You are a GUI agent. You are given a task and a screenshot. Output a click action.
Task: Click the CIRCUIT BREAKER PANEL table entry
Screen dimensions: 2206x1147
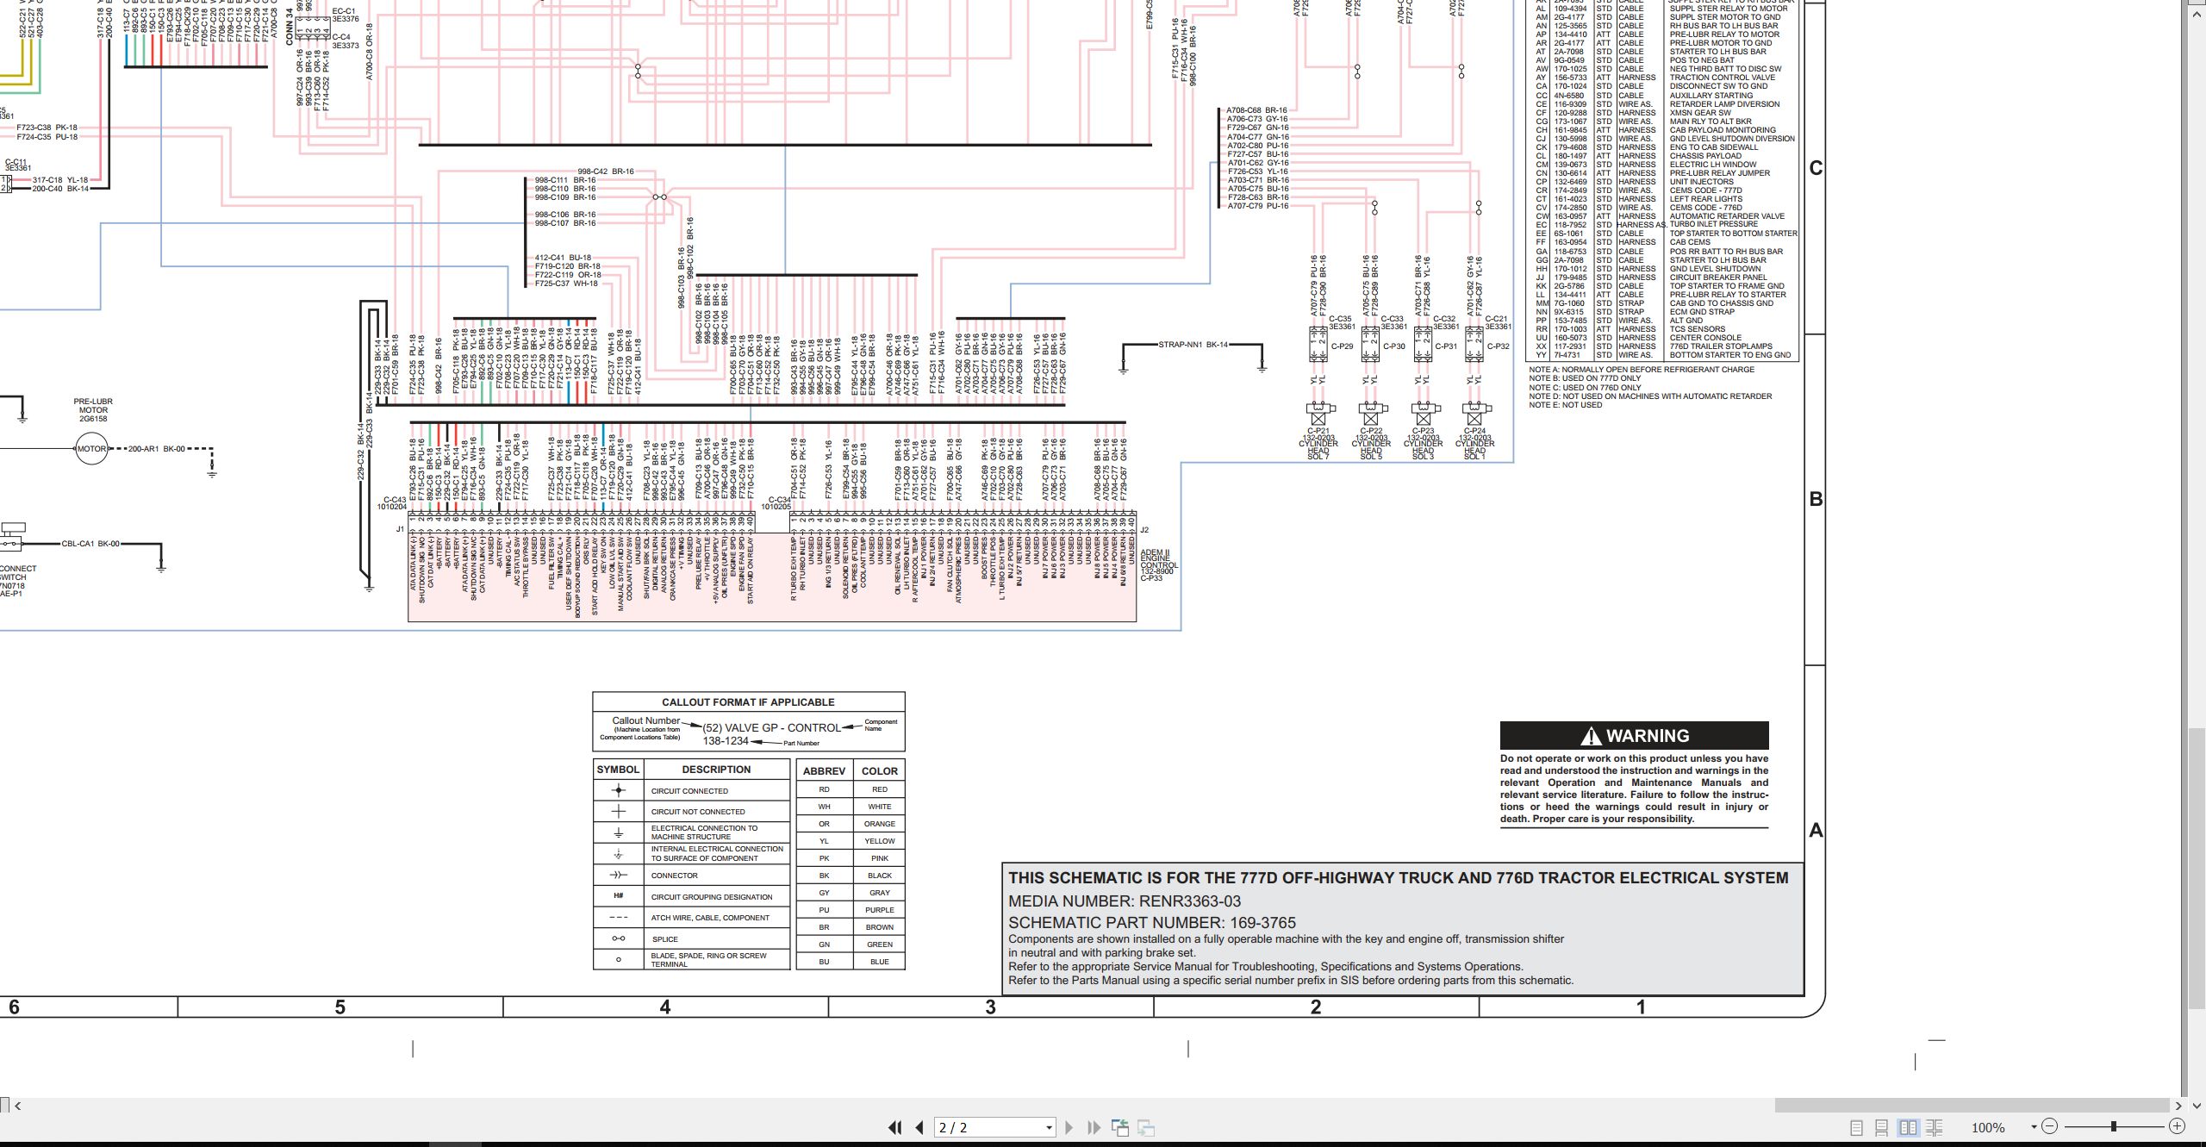tap(1718, 277)
